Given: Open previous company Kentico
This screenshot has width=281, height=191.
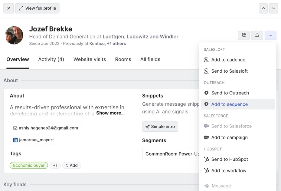Looking at the screenshot, I should click(x=97, y=44).
